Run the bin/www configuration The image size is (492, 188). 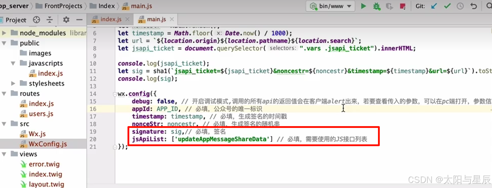pyautogui.click(x=363, y=6)
